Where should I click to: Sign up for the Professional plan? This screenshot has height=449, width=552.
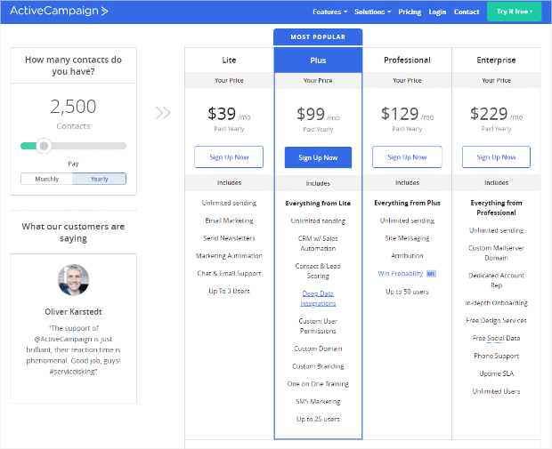point(407,157)
